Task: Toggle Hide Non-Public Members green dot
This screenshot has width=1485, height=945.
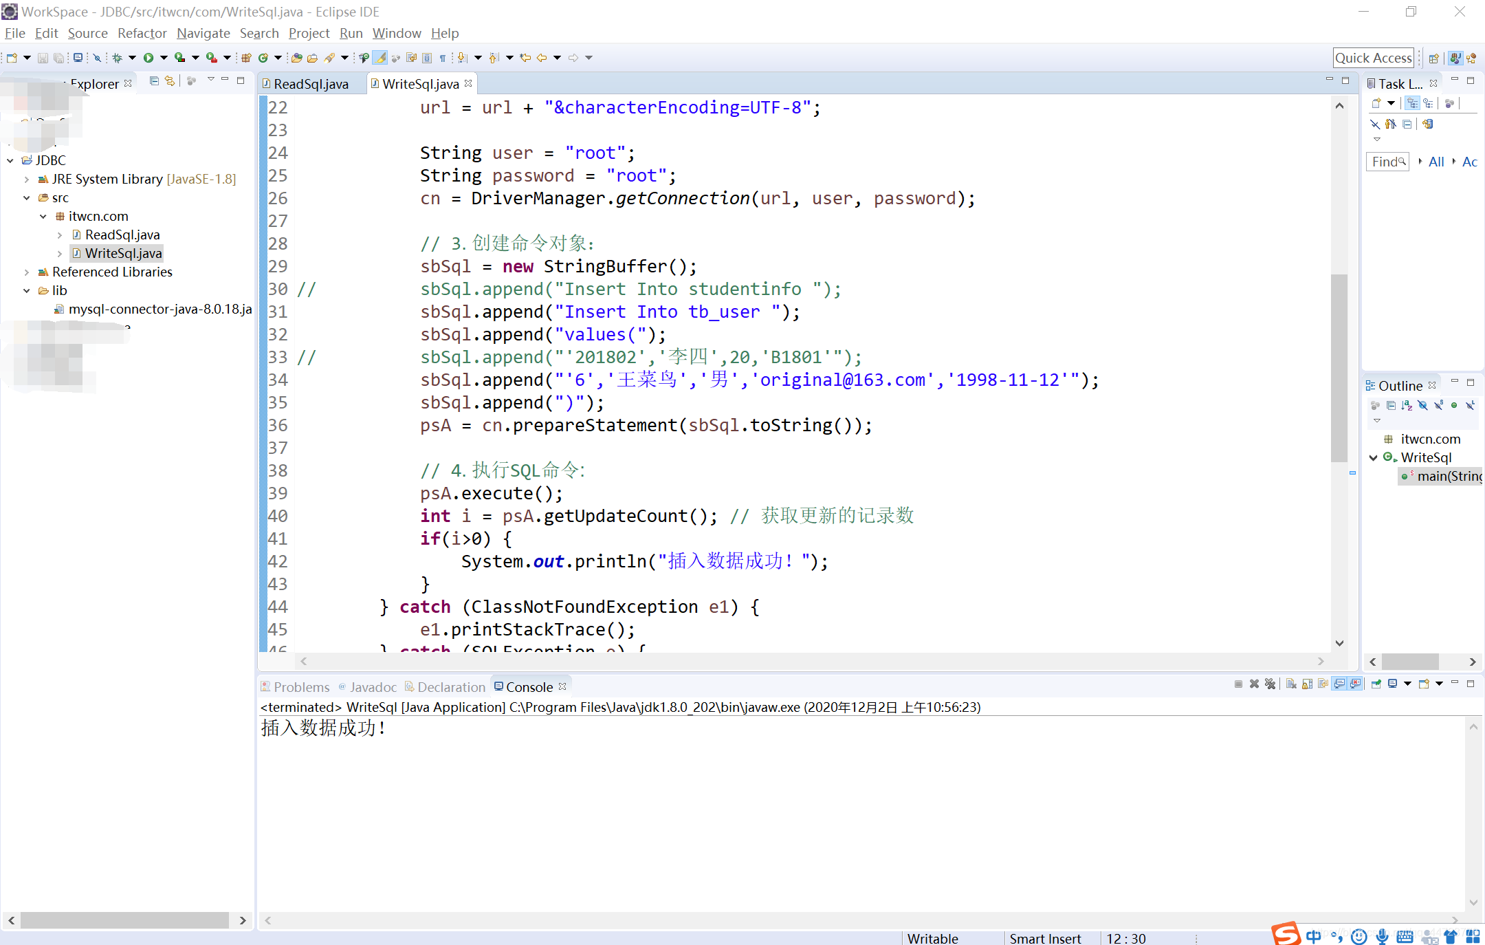Action: pyautogui.click(x=1454, y=405)
